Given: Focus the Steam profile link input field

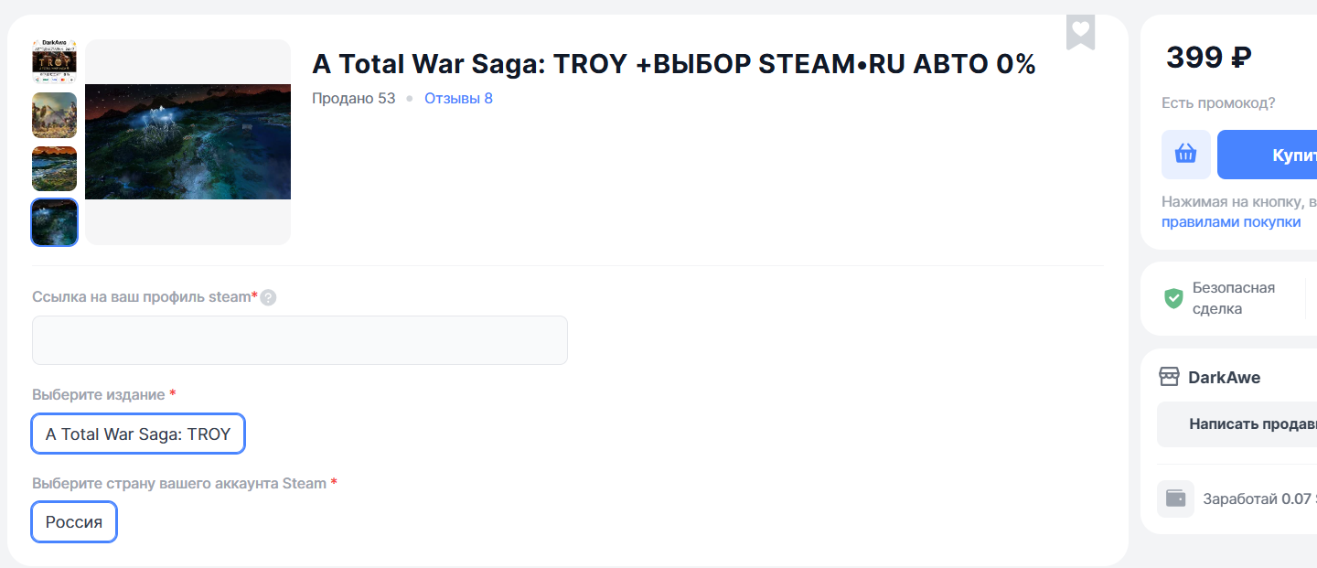Looking at the screenshot, I should [299, 340].
